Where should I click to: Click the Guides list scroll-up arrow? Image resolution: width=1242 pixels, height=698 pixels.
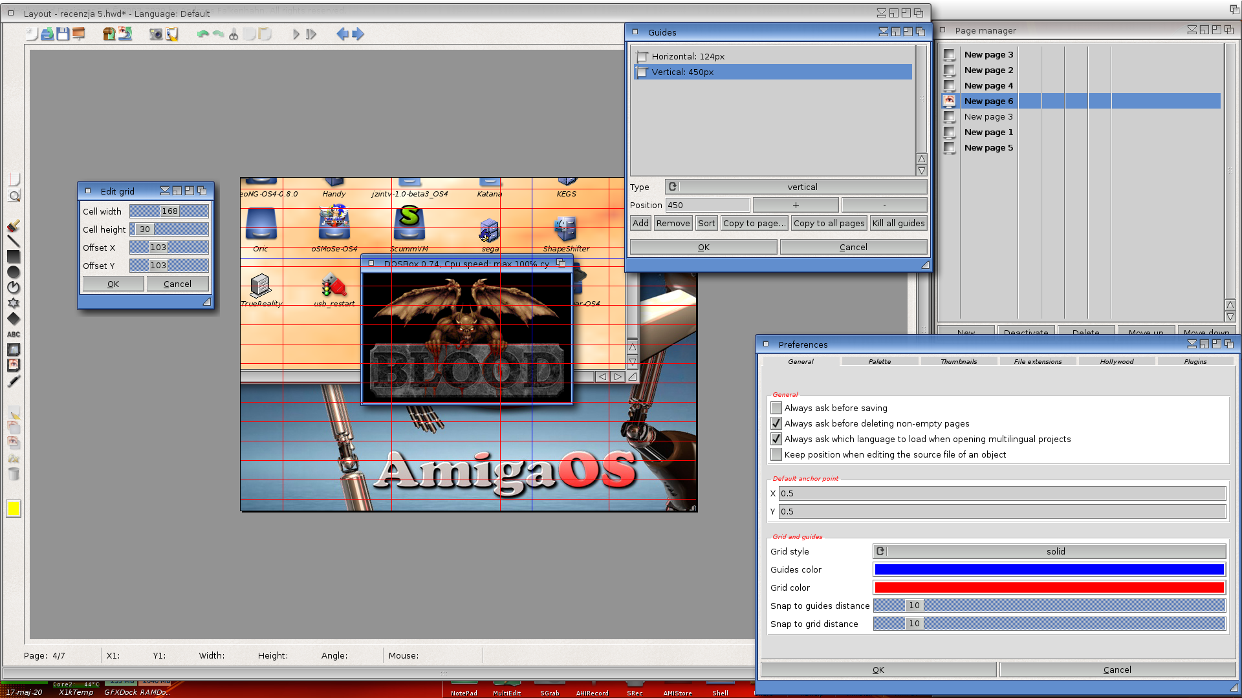click(922, 159)
